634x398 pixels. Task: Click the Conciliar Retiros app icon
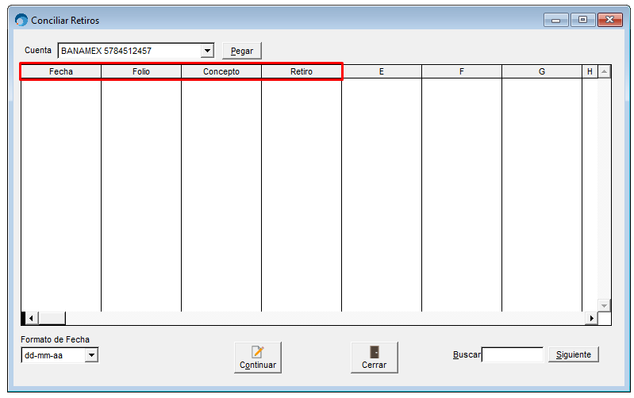point(21,20)
